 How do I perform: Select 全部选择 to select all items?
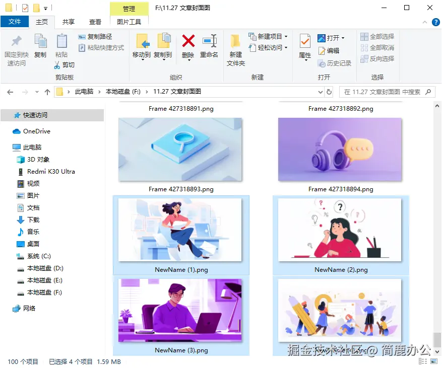[378, 36]
